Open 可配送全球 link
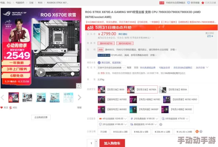This screenshot has width=218, height=147. click(x=164, y=67)
